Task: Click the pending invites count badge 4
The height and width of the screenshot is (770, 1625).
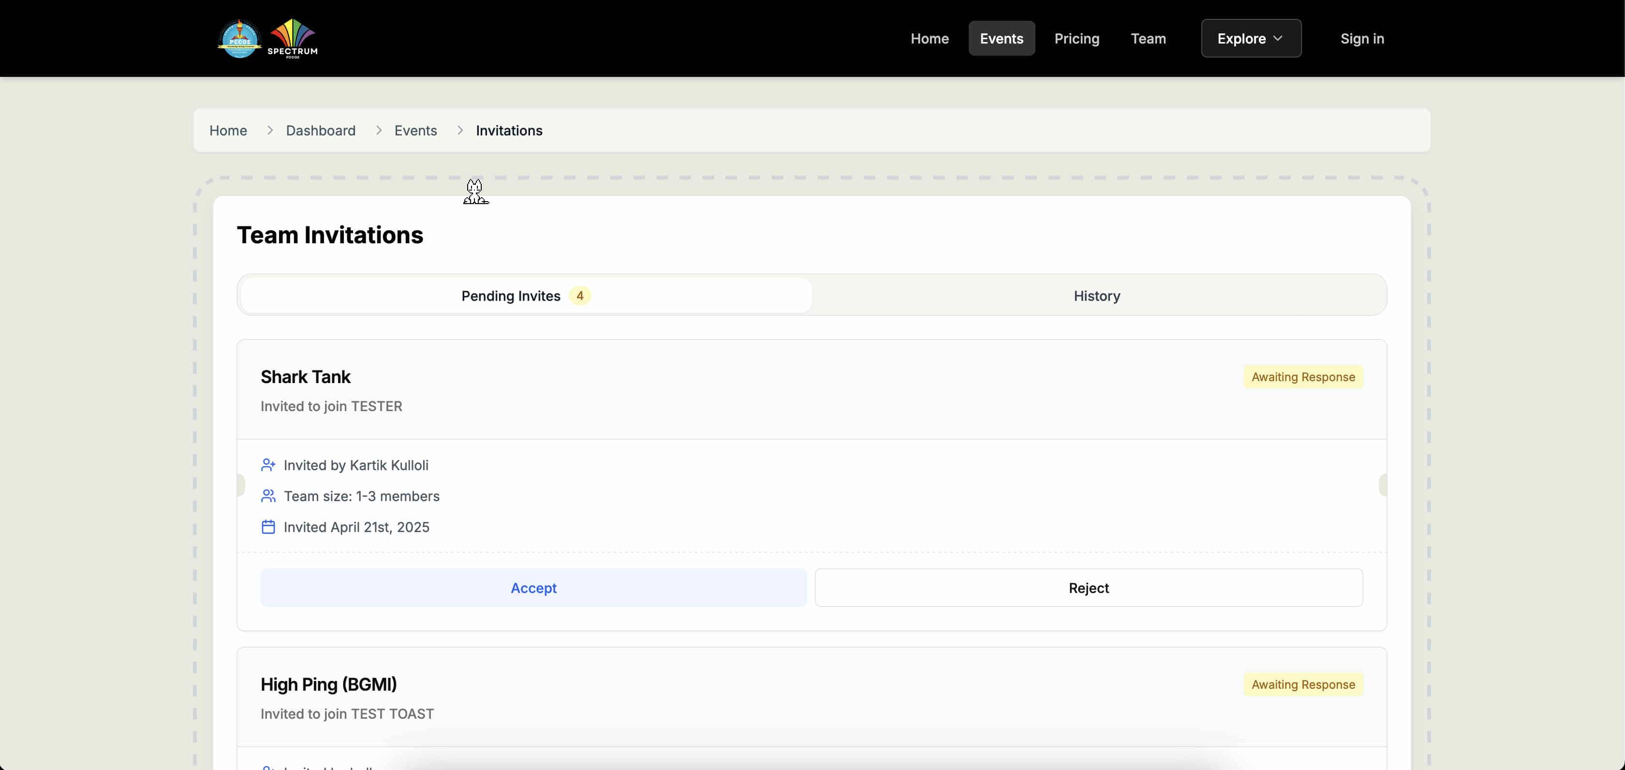Action: [579, 296]
